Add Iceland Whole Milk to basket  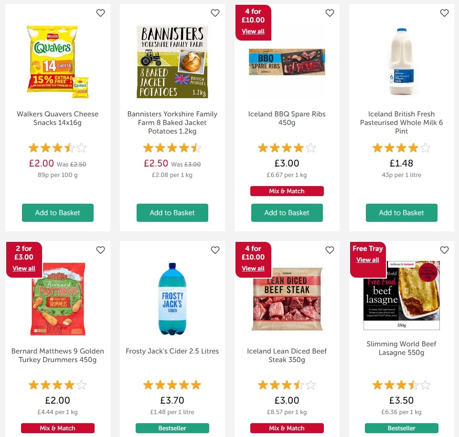pos(401,213)
